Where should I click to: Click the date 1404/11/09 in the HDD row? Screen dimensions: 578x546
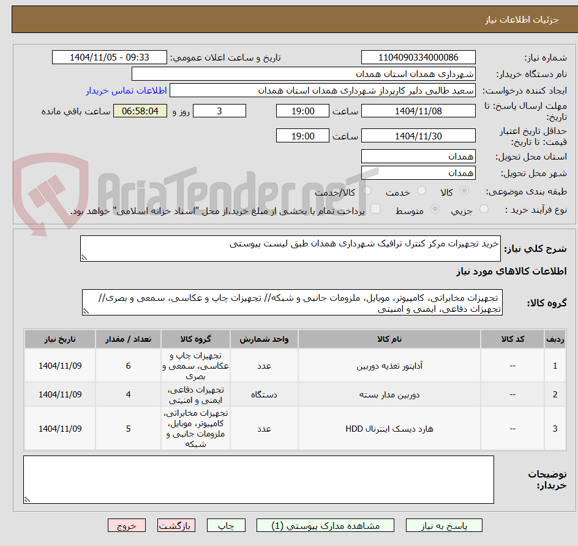click(60, 429)
